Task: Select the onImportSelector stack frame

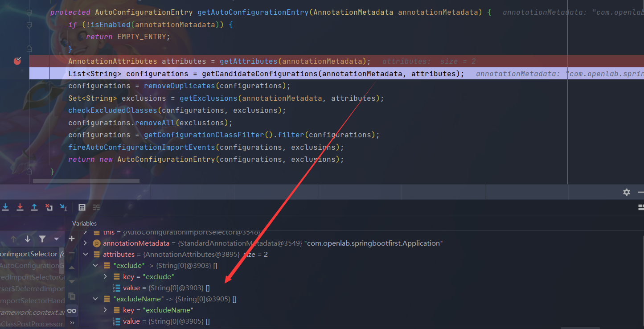Action: tap(32, 254)
